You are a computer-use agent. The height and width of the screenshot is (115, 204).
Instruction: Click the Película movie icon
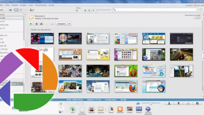click(139, 109)
